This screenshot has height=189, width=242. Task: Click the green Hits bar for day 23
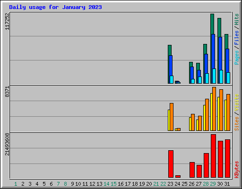pos(170,50)
